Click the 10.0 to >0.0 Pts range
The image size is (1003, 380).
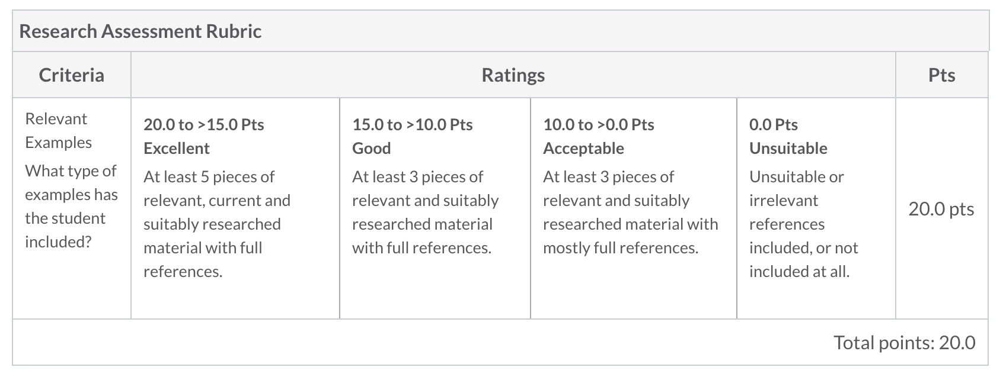point(599,125)
